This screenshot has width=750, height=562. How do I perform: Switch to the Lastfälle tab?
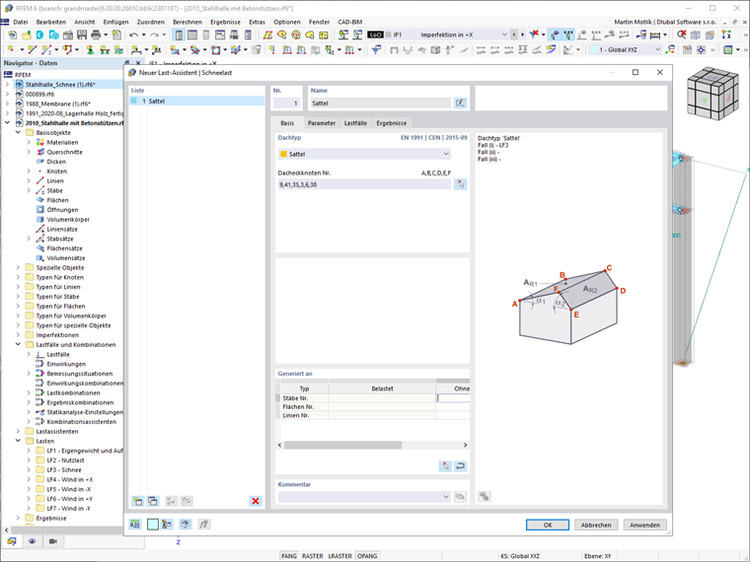[x=355, y=123]
